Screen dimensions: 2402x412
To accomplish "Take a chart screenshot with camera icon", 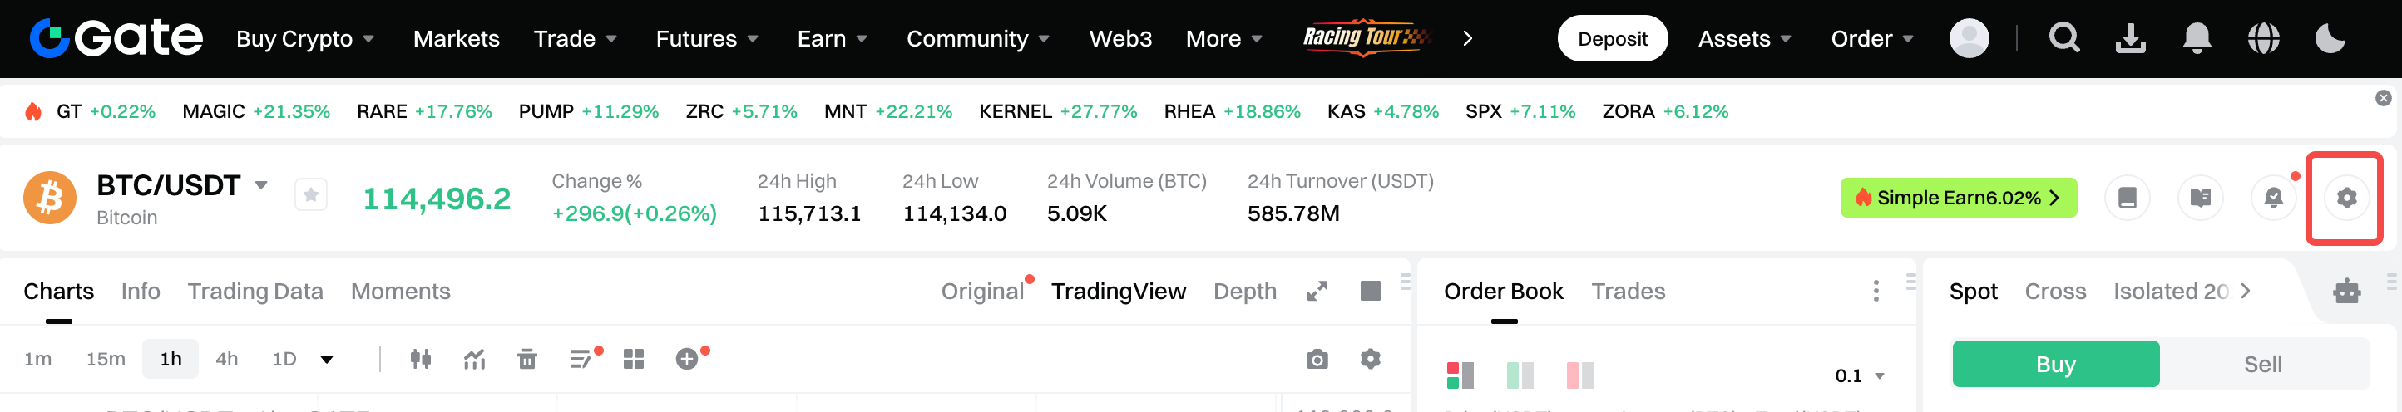I will pos(1317,359).
